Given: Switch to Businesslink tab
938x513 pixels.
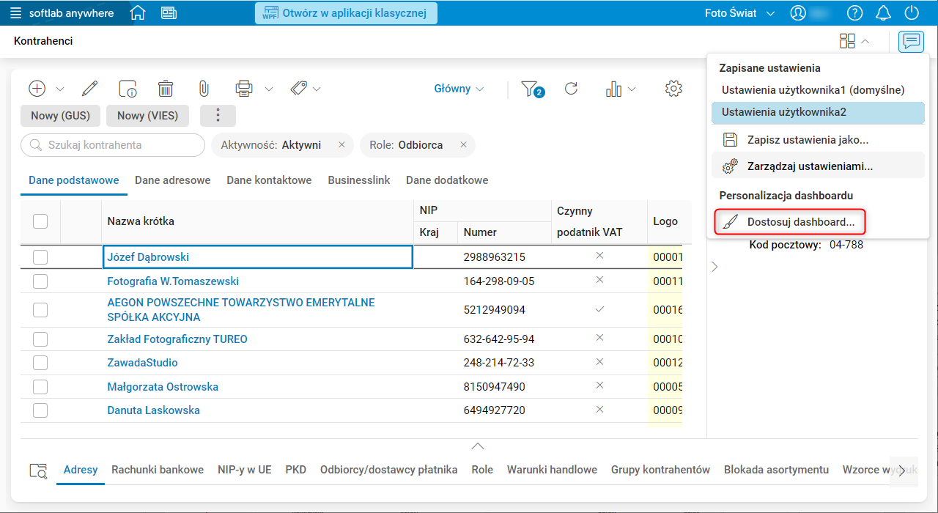Looking at the screenshot, I should (x=359, y=180).
